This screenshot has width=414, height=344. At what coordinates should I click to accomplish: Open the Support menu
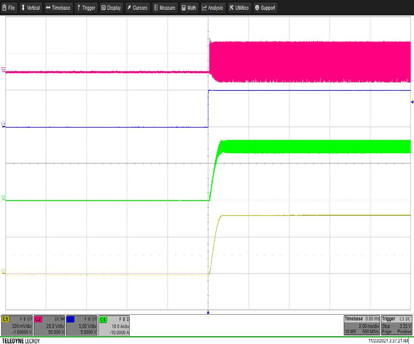tap(265, 8)
